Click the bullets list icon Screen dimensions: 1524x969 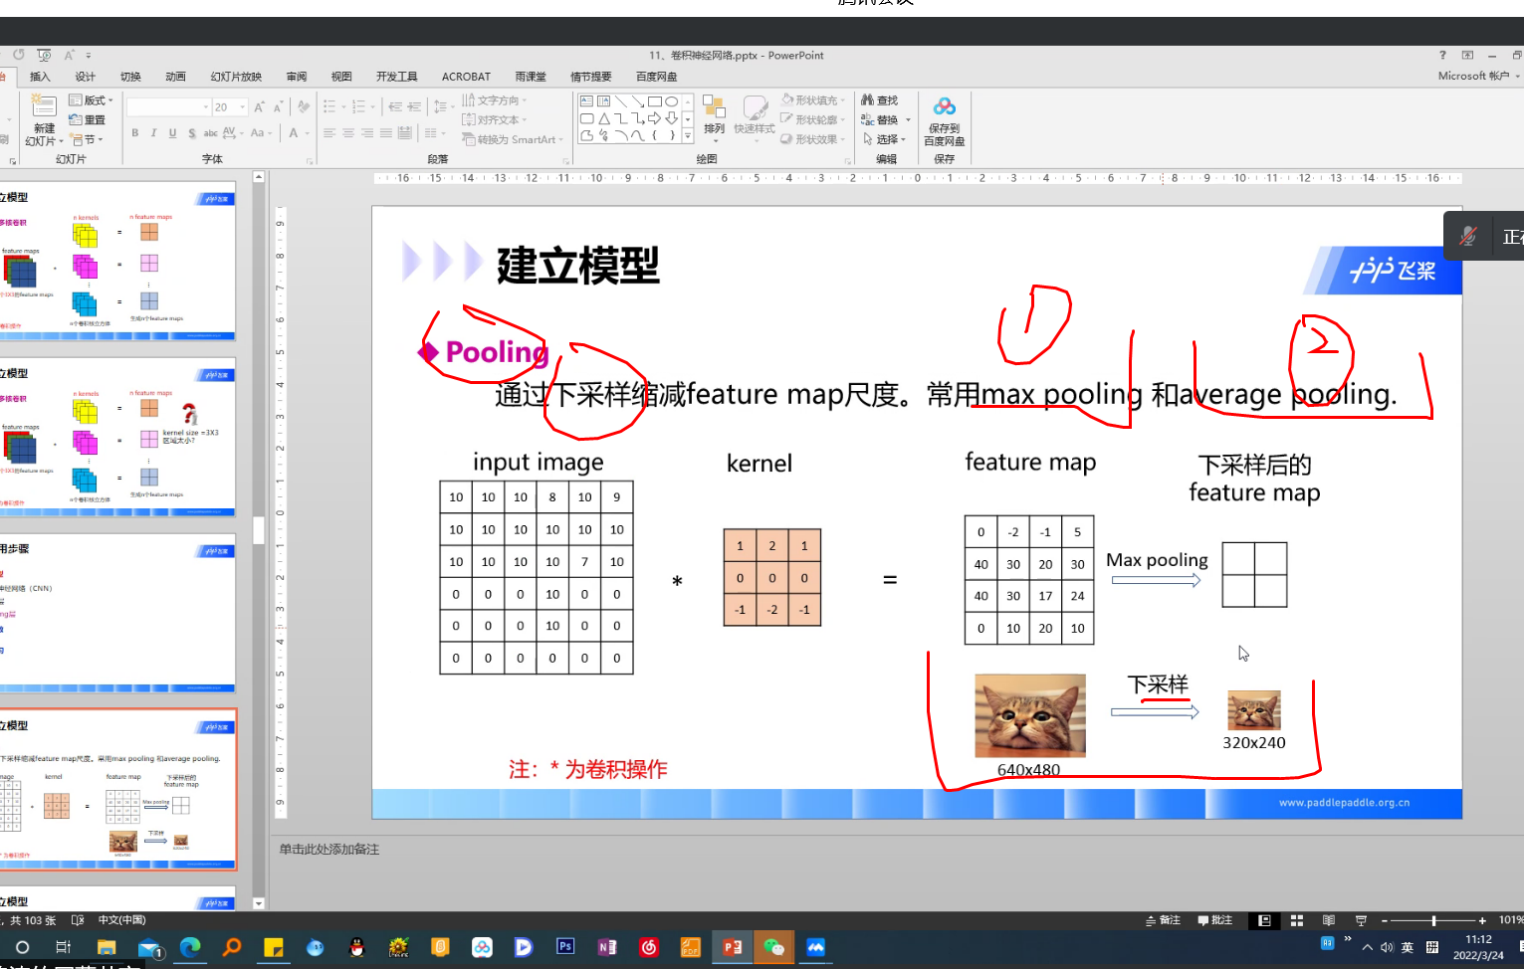[329, 107]
